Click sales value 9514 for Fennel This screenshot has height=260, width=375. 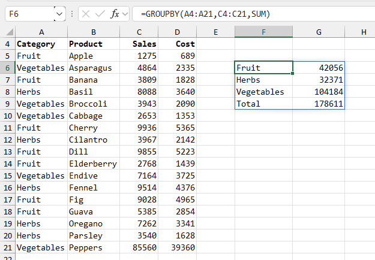[x=139, y=188]
